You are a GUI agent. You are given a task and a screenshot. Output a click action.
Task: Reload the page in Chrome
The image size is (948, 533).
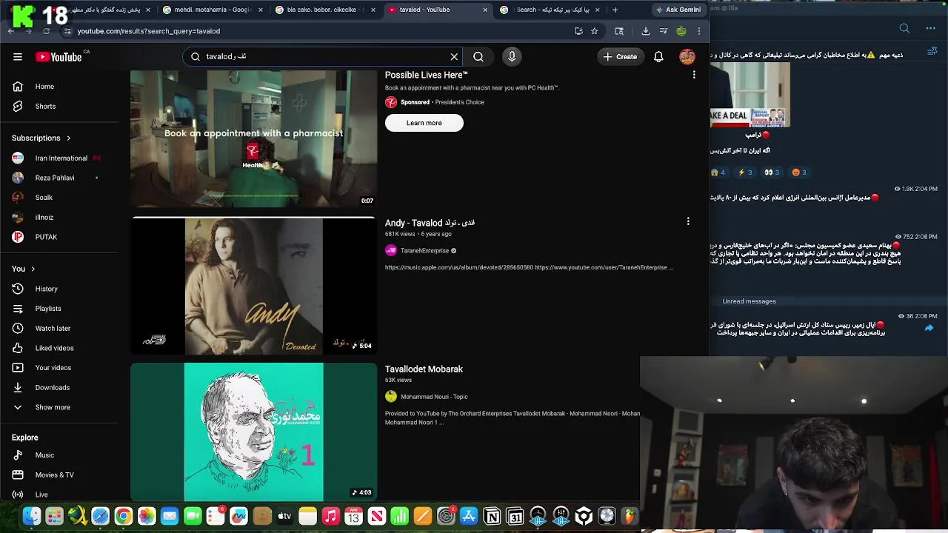(46, 31)
